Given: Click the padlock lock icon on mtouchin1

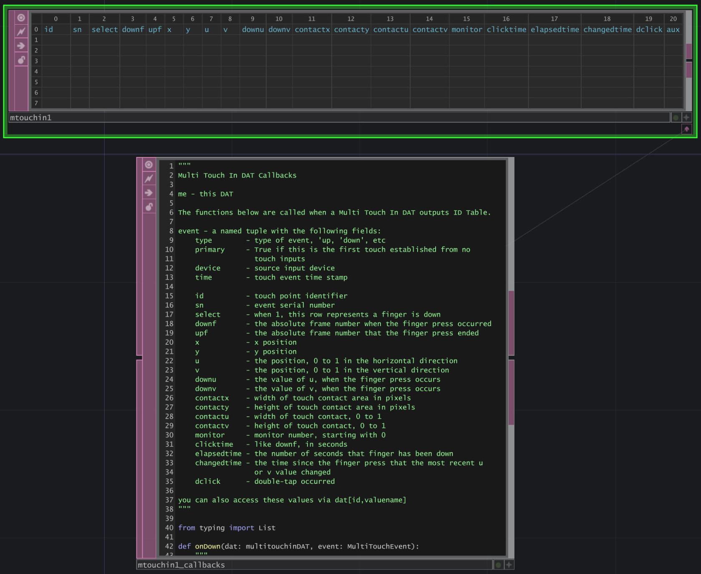Looking at the screenshot, I should [20, 60].
